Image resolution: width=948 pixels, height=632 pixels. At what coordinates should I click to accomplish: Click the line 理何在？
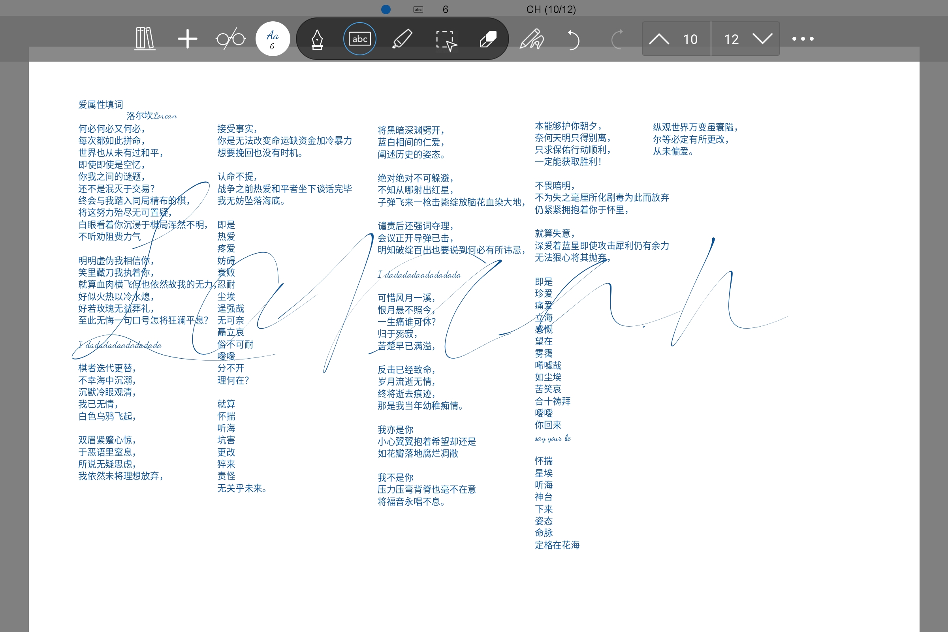click(233, 380)
